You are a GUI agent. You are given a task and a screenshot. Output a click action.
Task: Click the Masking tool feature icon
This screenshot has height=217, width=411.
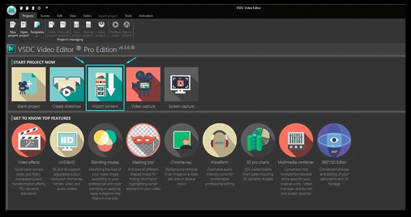tap(143, 141)
